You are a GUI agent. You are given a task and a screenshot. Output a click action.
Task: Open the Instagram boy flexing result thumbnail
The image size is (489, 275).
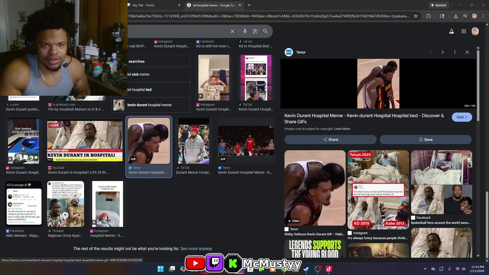214,78
